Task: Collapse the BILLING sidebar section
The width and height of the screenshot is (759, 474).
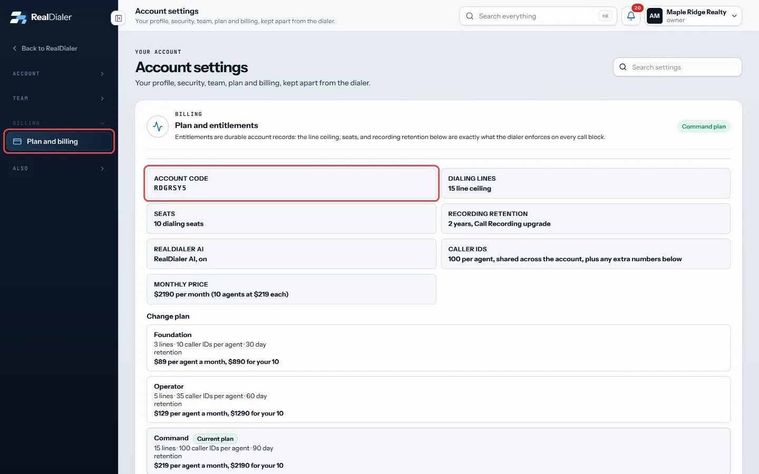Action: point(59,123)
